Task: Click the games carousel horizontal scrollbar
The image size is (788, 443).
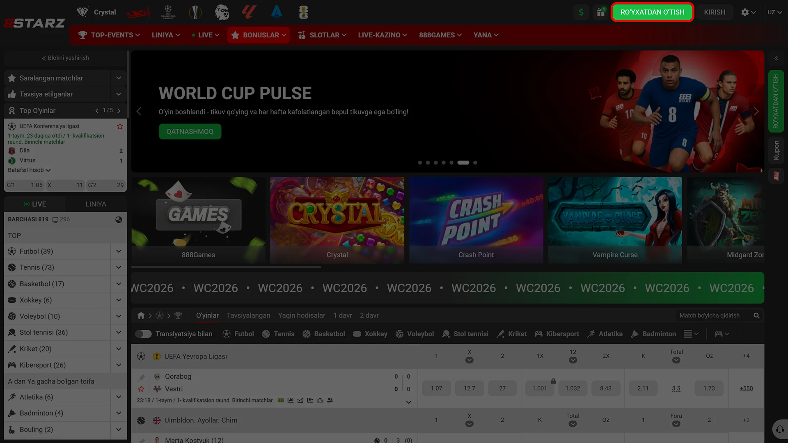Action: pyautogui.click(x=226, y=267)
